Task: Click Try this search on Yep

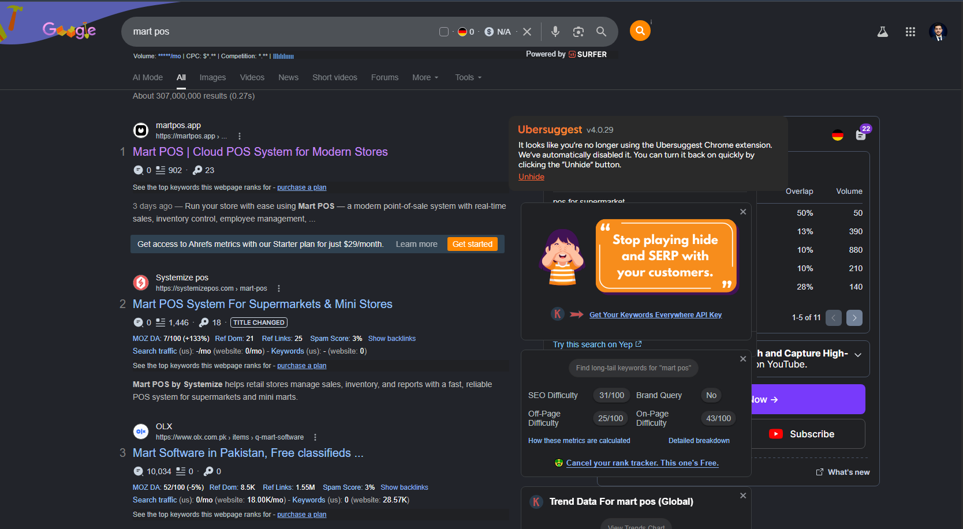Action: (x=597, y=344)
